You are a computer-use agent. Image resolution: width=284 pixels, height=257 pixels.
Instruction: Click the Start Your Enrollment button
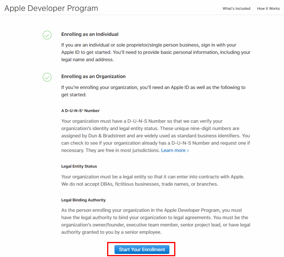pos(142,249)
